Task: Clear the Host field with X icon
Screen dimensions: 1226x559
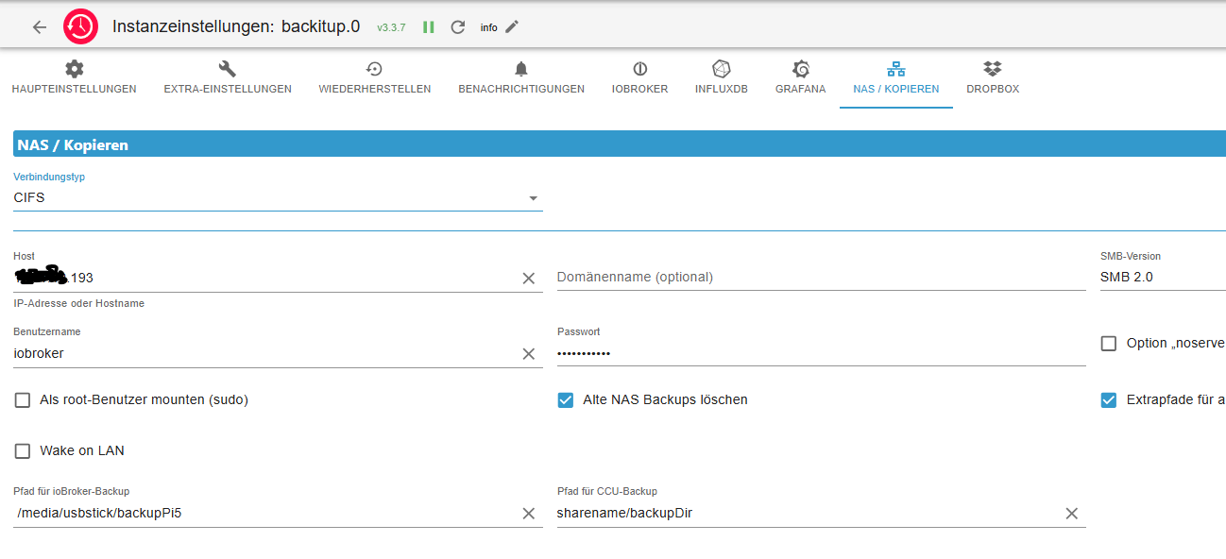Action: tap(529, 278)
